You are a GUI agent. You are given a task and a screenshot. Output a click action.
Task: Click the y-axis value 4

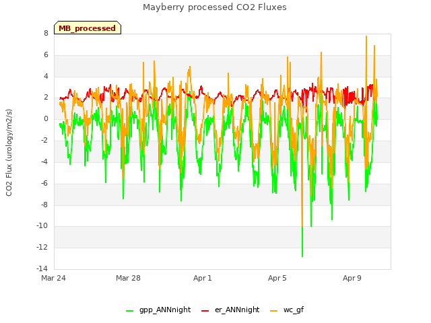click(46, 76)
